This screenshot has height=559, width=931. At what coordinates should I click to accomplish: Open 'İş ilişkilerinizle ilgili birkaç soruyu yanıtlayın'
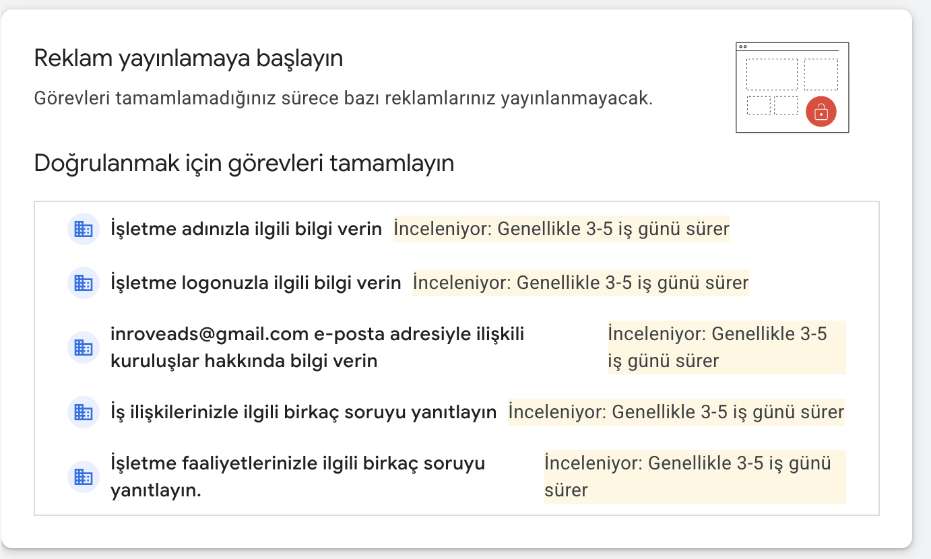pyautogui.click(x=304, y=412)
